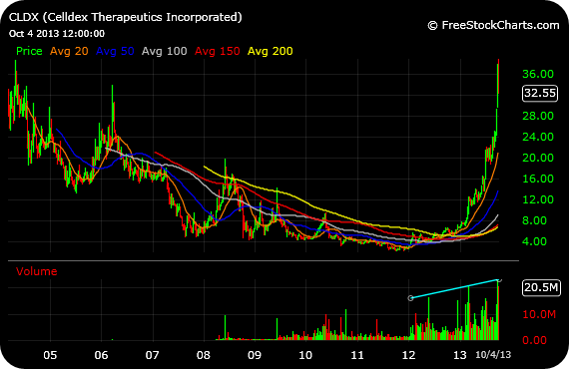Viewport: 569px width, 369px height.
Task: Click the 05 year label on time axis
Action: [50, 355]
